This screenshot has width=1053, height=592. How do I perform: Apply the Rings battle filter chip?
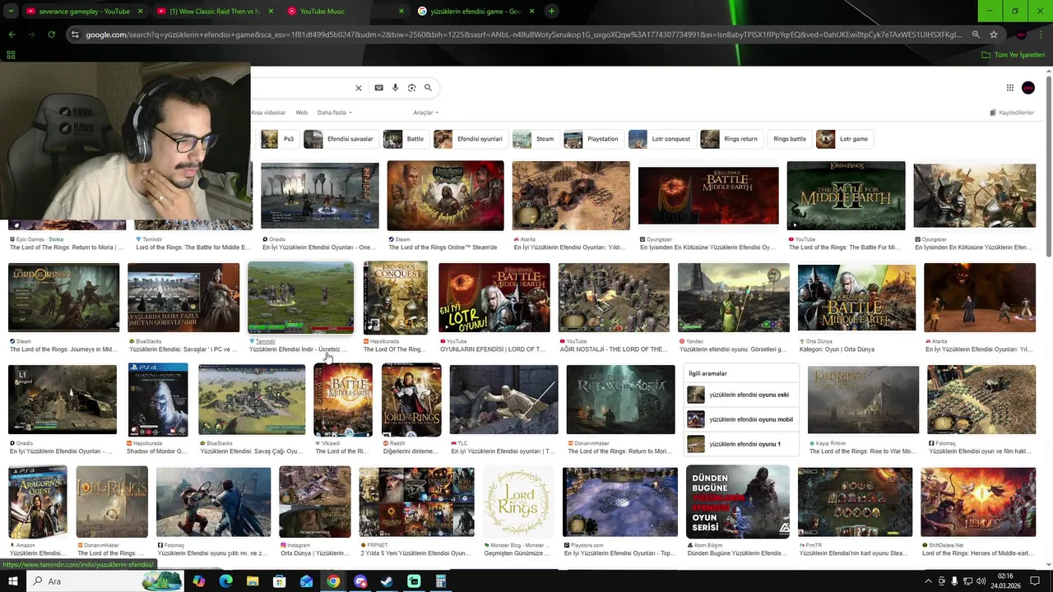(790, 139)
